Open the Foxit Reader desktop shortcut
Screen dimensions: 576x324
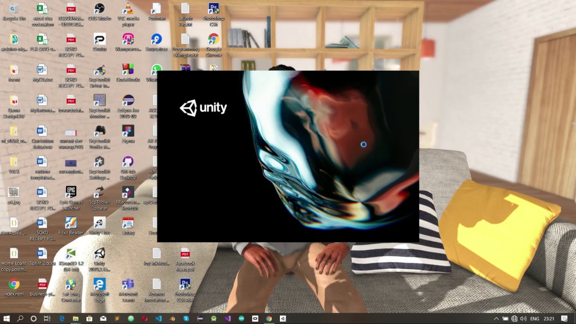click(x=71, y=226)
